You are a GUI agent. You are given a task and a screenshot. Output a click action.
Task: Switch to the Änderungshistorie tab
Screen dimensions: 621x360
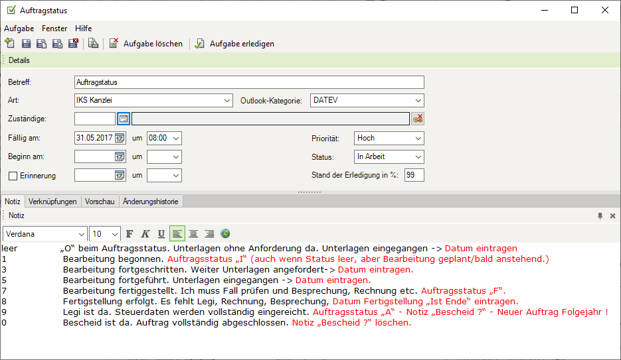(151, 201)
